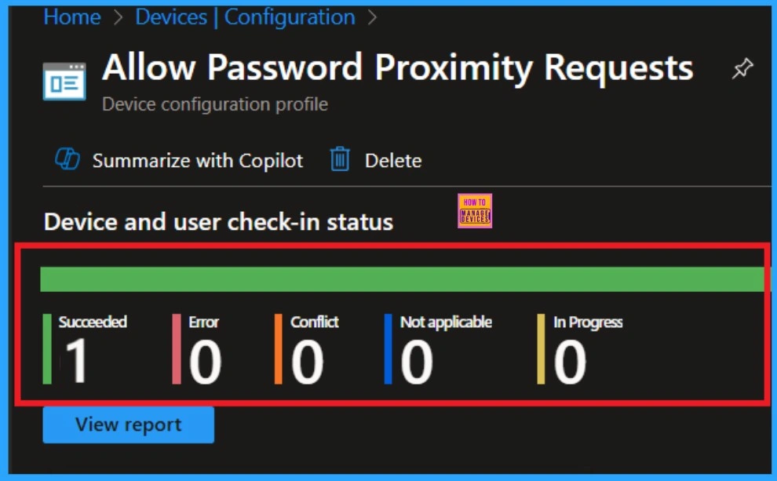Click the yellow In Progress status indicator bar

tap(539, 349)
